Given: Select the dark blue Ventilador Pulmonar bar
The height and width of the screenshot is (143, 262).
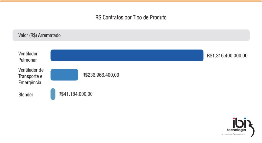Looking at the screenshot, I should coord(127,55).
